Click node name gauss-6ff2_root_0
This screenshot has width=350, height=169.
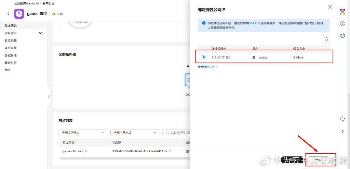coord(75,151)
